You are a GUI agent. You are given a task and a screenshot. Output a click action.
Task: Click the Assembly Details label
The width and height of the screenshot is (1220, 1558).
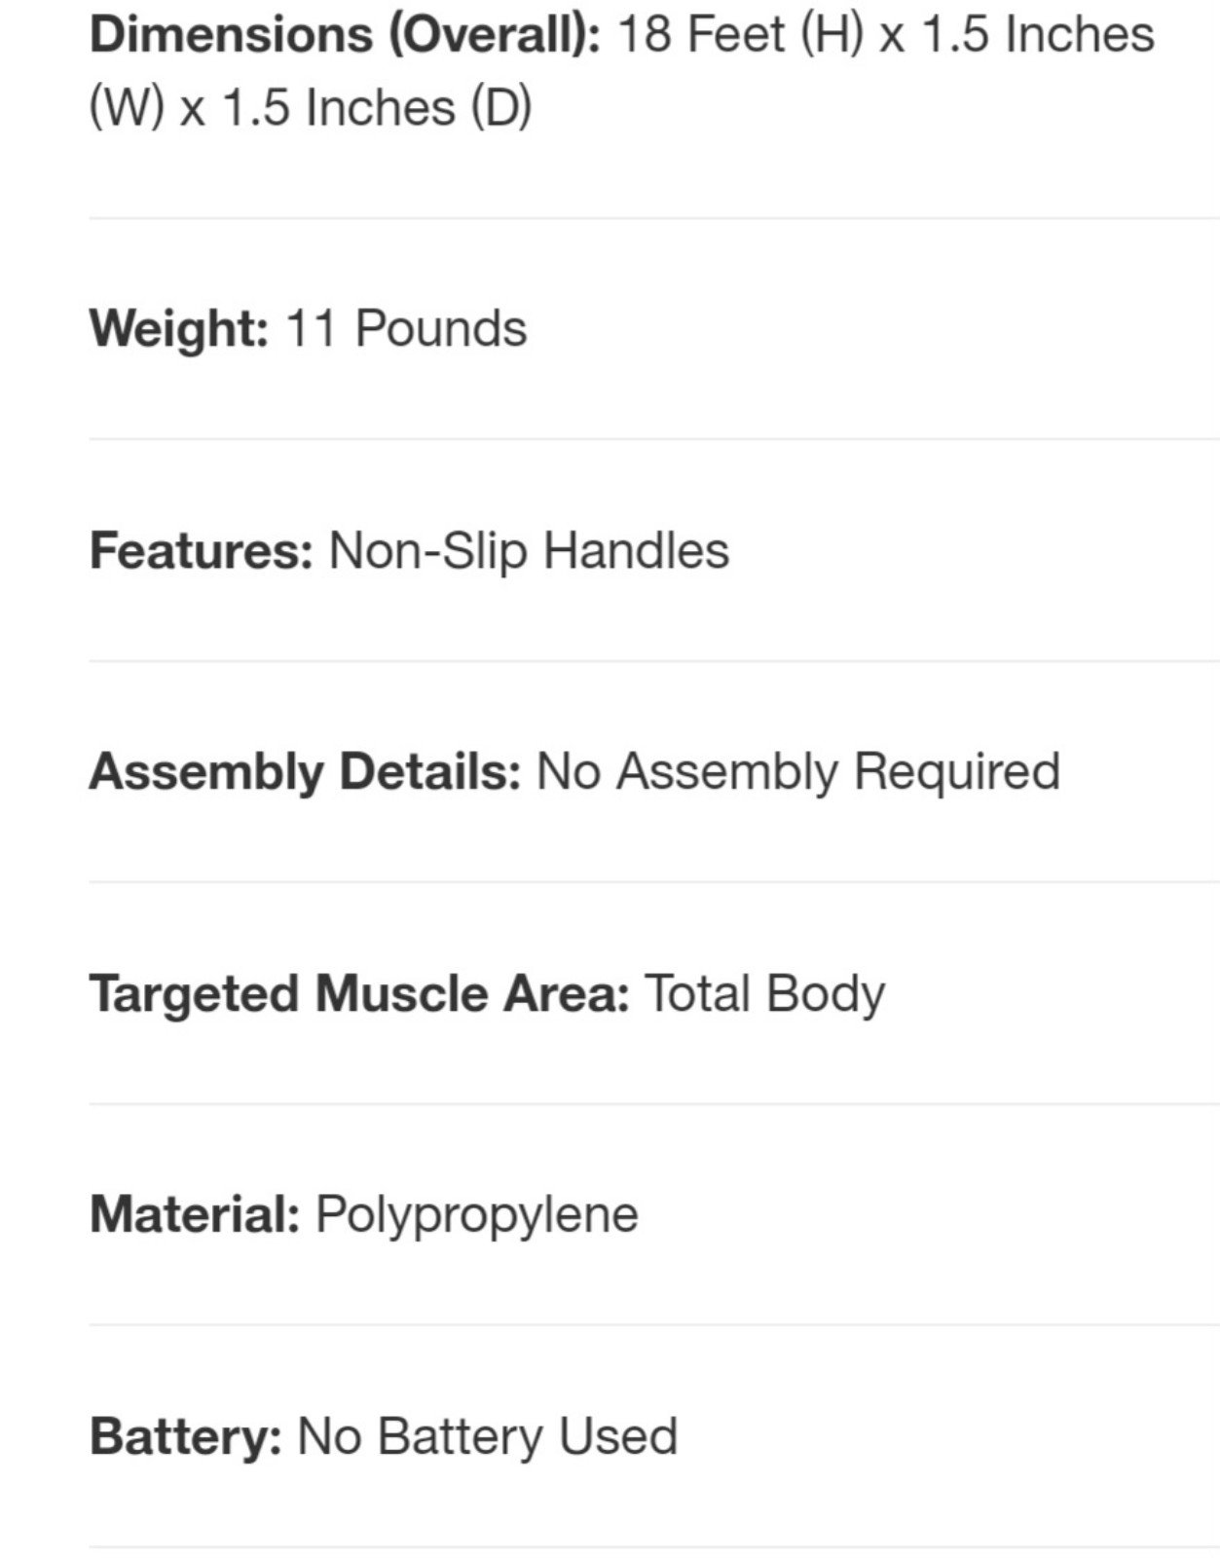tap(306, 772)
